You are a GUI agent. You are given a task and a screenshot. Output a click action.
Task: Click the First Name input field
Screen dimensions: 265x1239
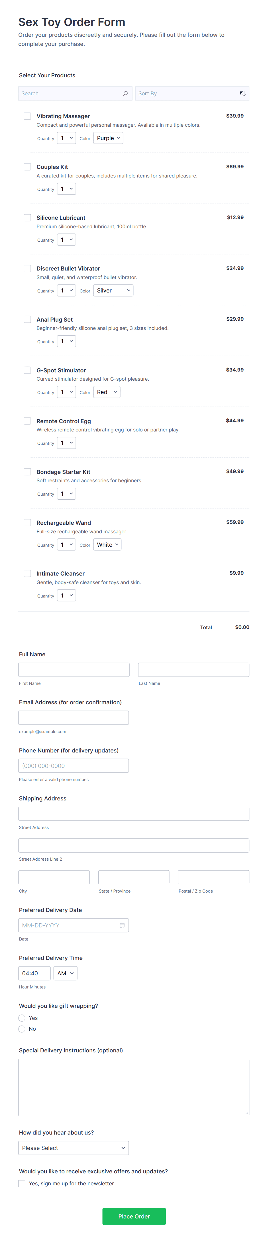coord(74,669)
